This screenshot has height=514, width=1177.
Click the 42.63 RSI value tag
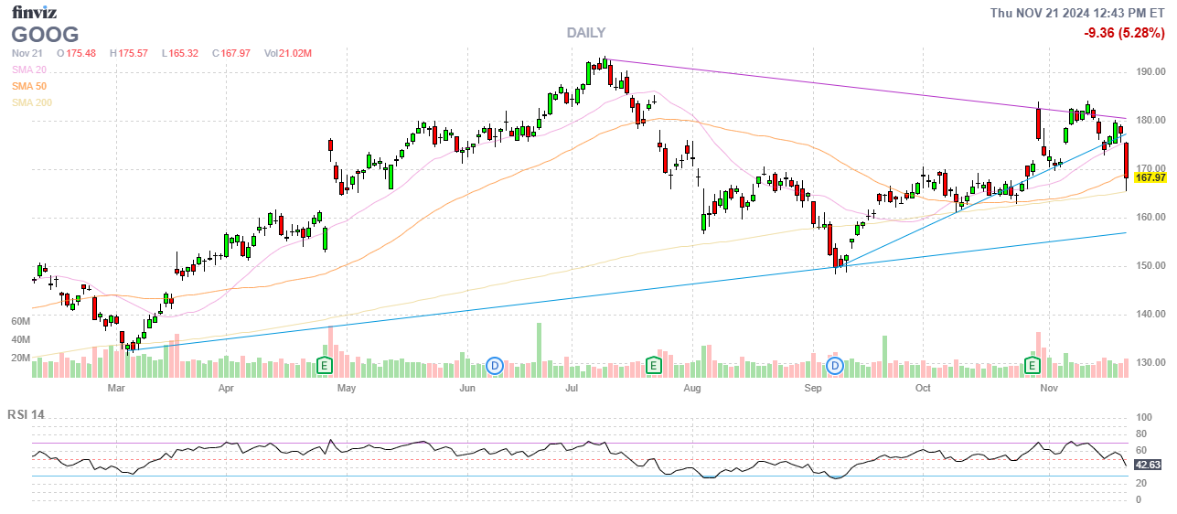(x=1148, y=465)
